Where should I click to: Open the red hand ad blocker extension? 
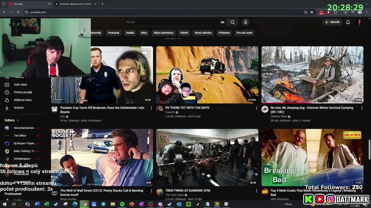pos(328,12)
